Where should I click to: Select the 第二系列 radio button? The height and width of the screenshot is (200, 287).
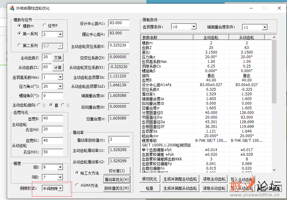pyautogui.click(x=19, y=45)
